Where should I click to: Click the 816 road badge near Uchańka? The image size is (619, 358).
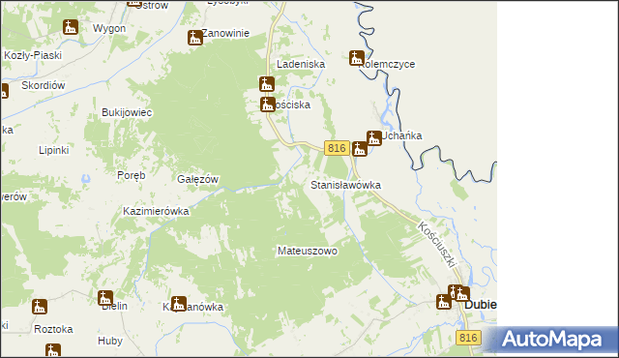coord(337,148)
